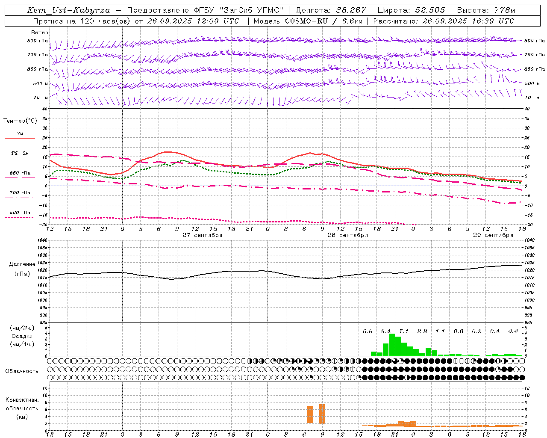Viewport: 547px width, 438px height.
Task: Select the latitude value 52.505
Action: (x=430, y=10)
